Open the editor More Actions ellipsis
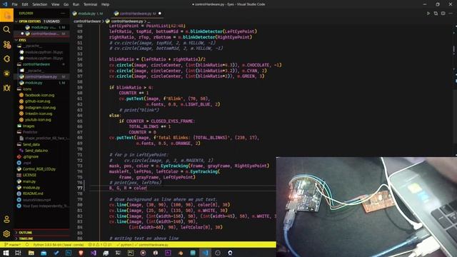457x257 pixels. [451, 14]
